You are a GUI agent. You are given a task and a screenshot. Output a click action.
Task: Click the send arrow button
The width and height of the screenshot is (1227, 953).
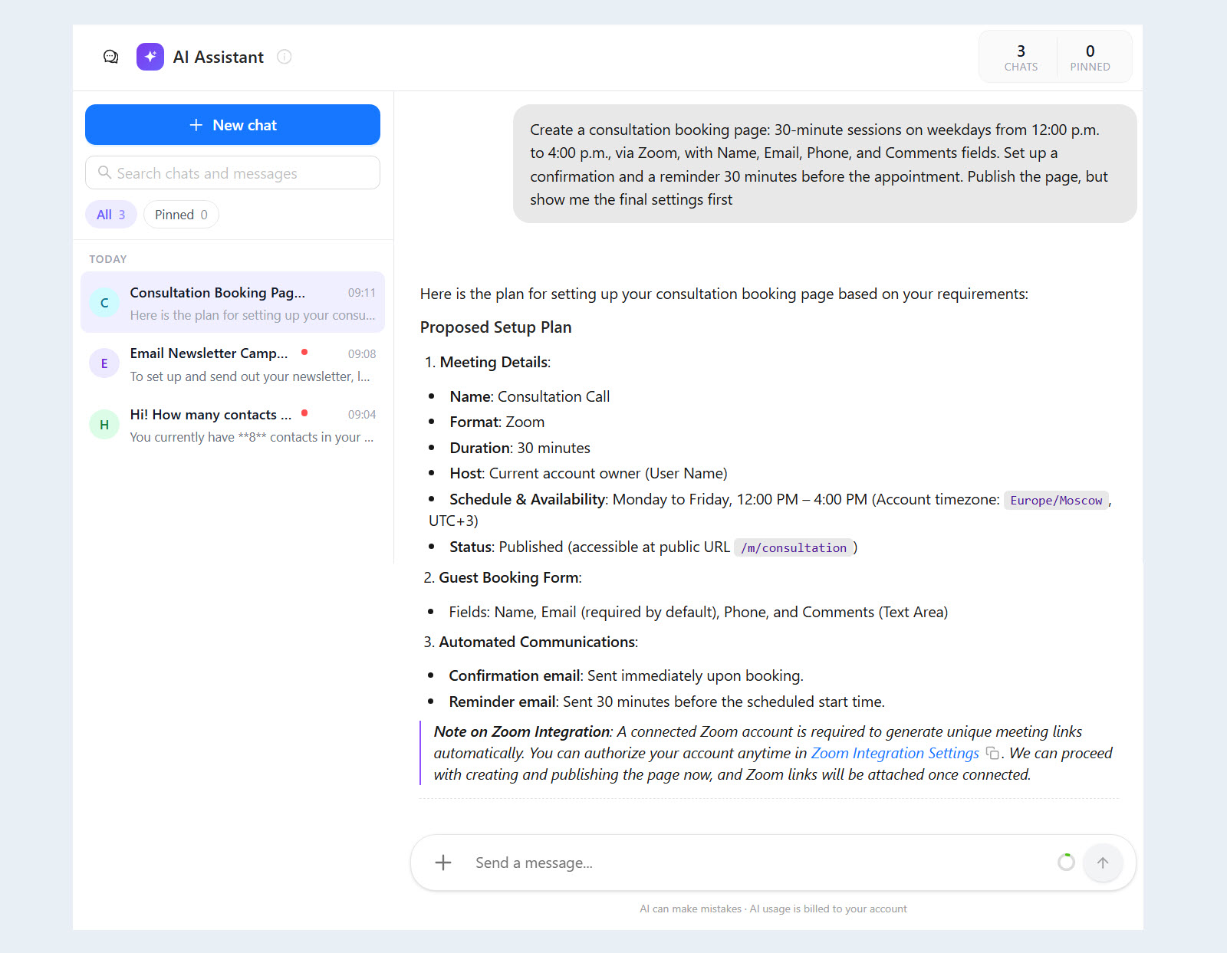(x=1103, y=863)
